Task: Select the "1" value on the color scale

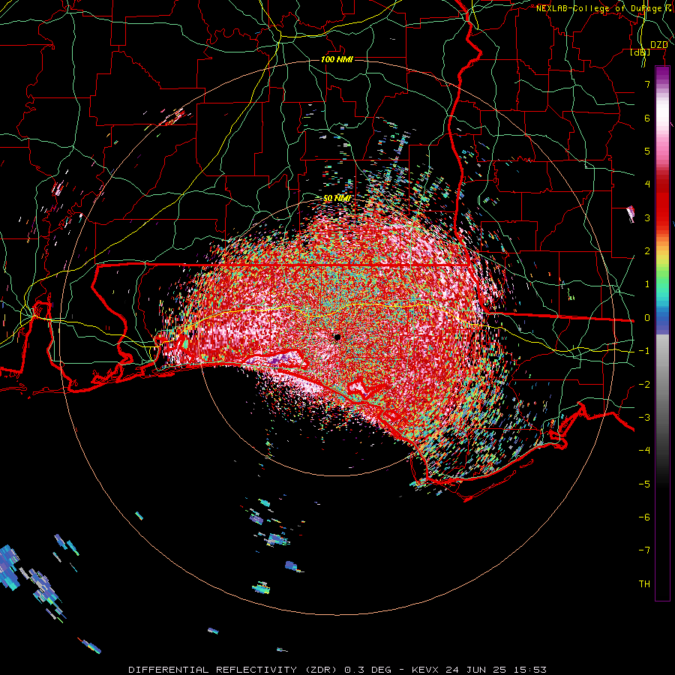Action: point(647,284)
